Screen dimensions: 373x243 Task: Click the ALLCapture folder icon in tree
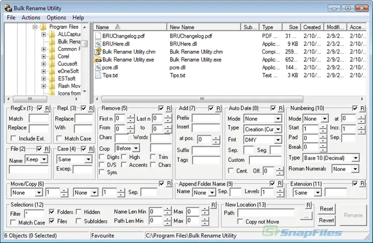(x=52, y=34)
